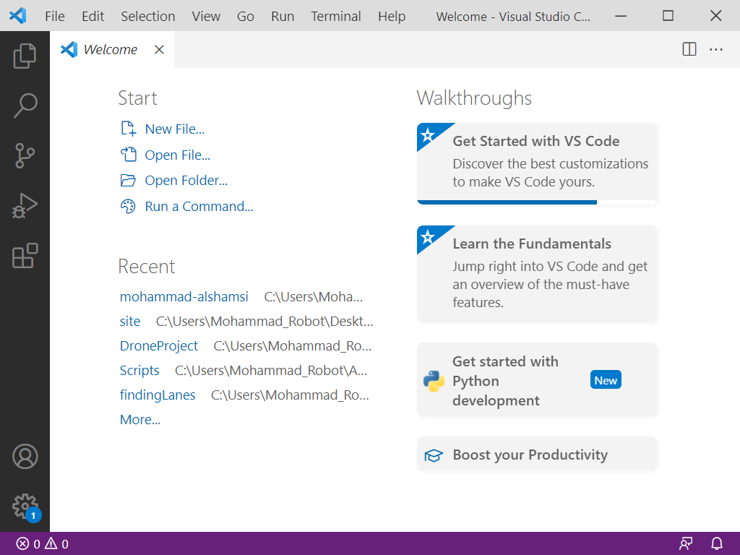Viewport: 740px width, 555px height.
Task: Maximize the VS Code window
Action: tap(668, 16)
